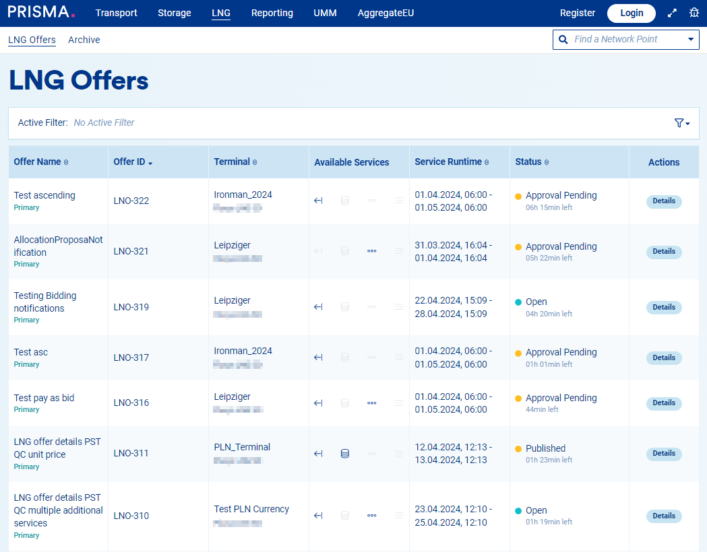Open the filter funnel dropdown
The image size is (707, 552).
click(681, 123)
